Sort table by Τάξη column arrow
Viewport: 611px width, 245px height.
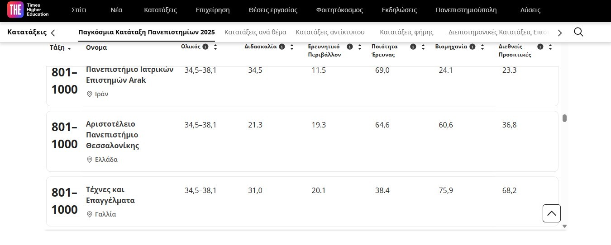[x=69, y=49]
